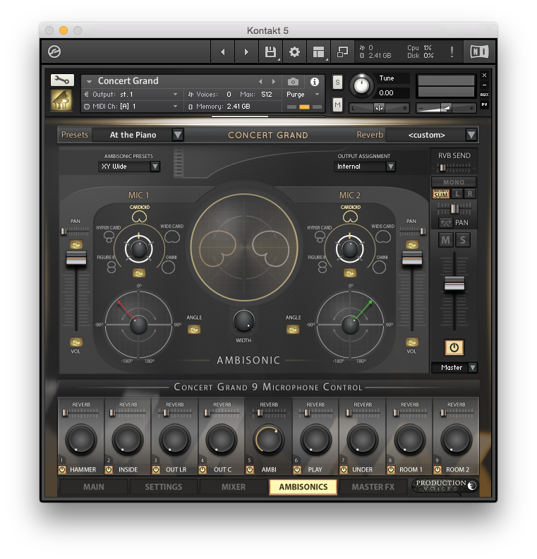Expand the Concert Grand instrument name menu
The height and width of the screenshot is (559, 537).
89,81
